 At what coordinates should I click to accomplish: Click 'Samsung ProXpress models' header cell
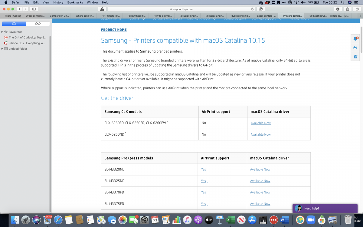click(150, 158)
